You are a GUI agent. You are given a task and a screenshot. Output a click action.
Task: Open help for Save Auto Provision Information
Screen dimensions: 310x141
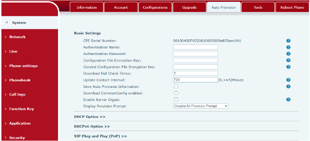(x=288, y=86)
